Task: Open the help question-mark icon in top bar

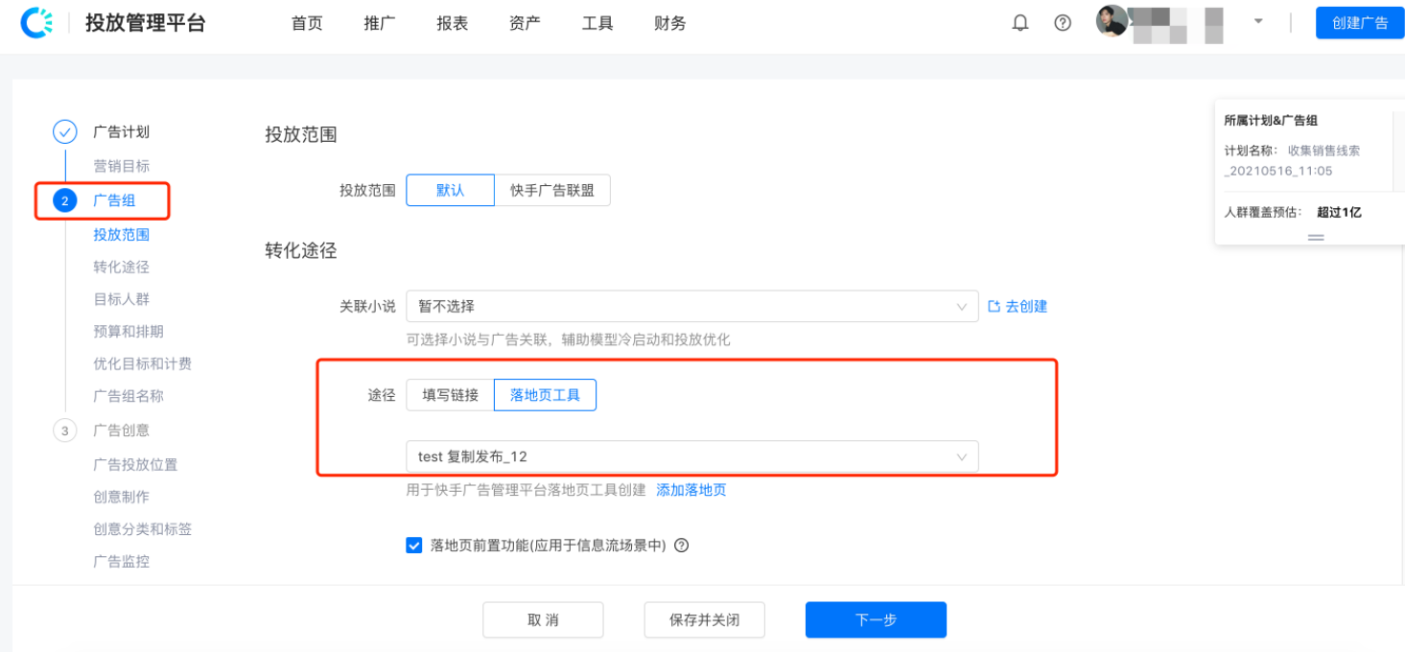Action: point(1062,22)
